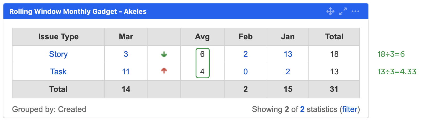
Task: Click the Avg column header
Action: (202, 37)
